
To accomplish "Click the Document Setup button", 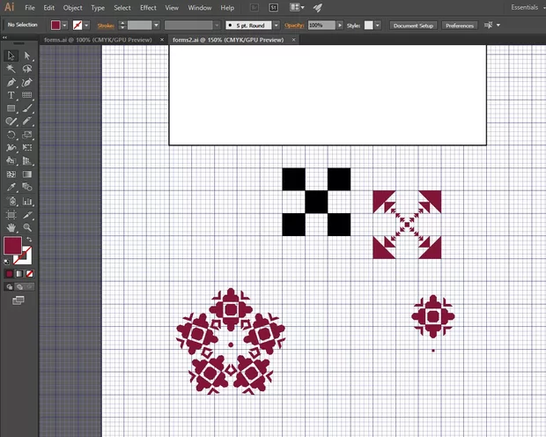I will click(x=414, y=26).
